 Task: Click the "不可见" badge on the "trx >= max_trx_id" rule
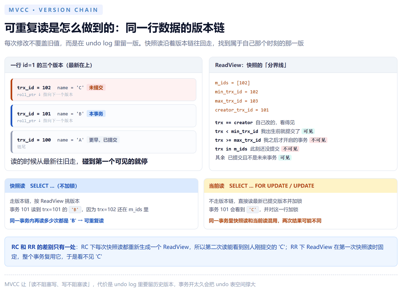(x=318, y=140)
